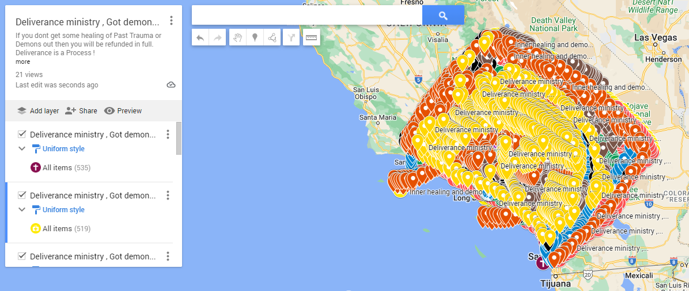Click Add layer
The image size is (689, 291).
click(38, 110)
